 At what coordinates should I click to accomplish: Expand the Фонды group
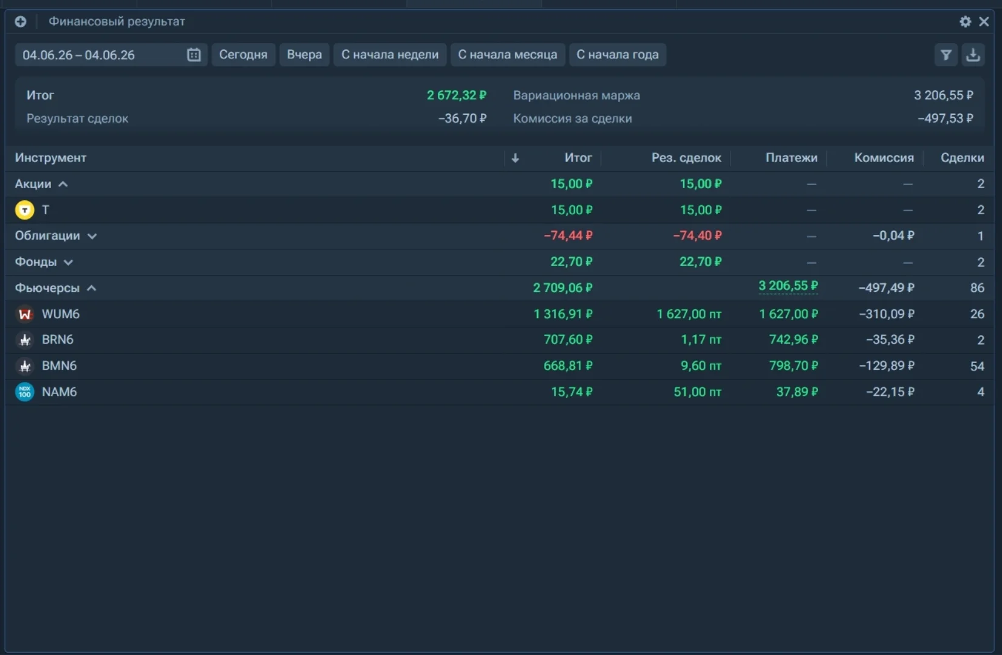(x=68, y=262)
